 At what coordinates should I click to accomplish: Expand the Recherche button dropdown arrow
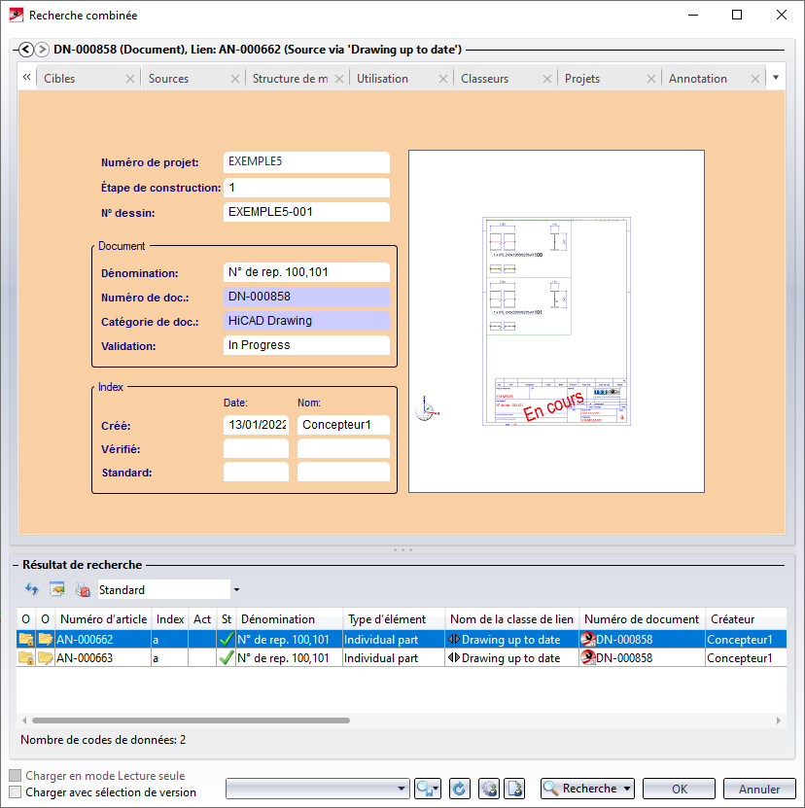point(627,789)
